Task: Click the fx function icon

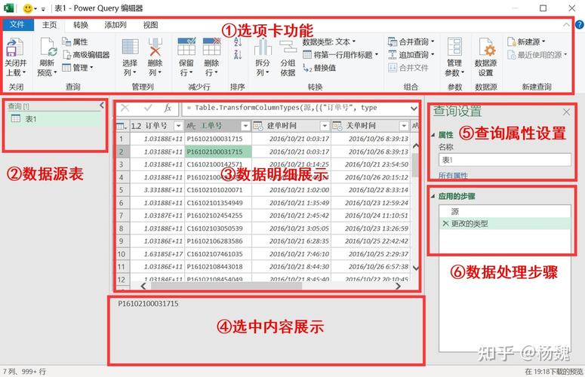Action: (x=168, y=108)
